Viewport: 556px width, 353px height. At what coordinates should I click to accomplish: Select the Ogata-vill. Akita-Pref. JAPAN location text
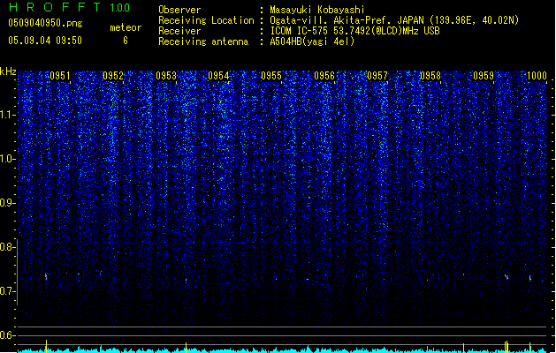click(394, 20)
